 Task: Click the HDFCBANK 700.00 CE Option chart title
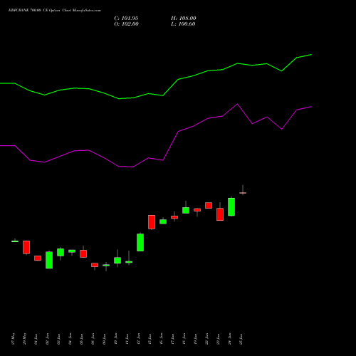(x=55, y=11)
